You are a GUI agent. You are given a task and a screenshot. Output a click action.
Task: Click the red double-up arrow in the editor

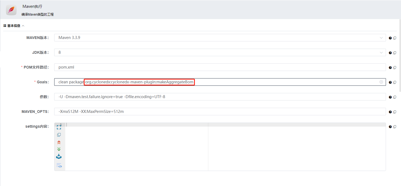pos(59,142)
